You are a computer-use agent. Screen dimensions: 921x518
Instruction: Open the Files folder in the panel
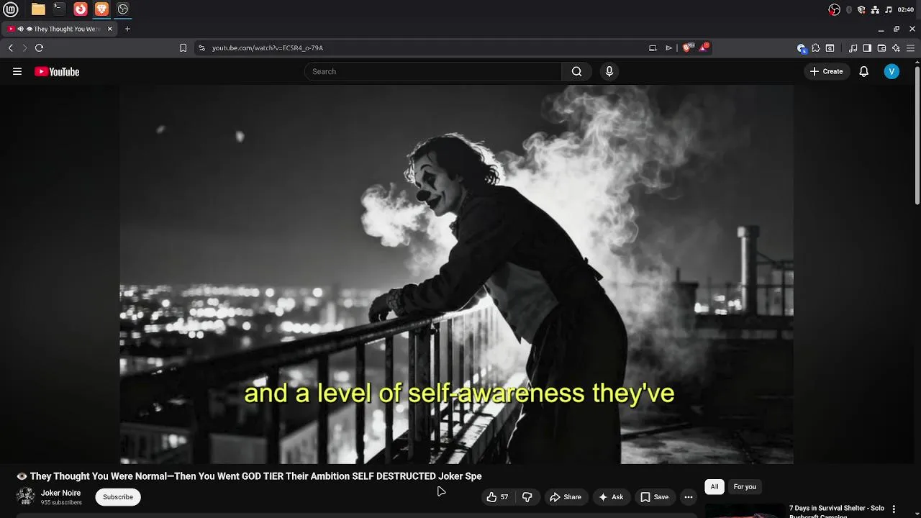(x=38, y=9)
